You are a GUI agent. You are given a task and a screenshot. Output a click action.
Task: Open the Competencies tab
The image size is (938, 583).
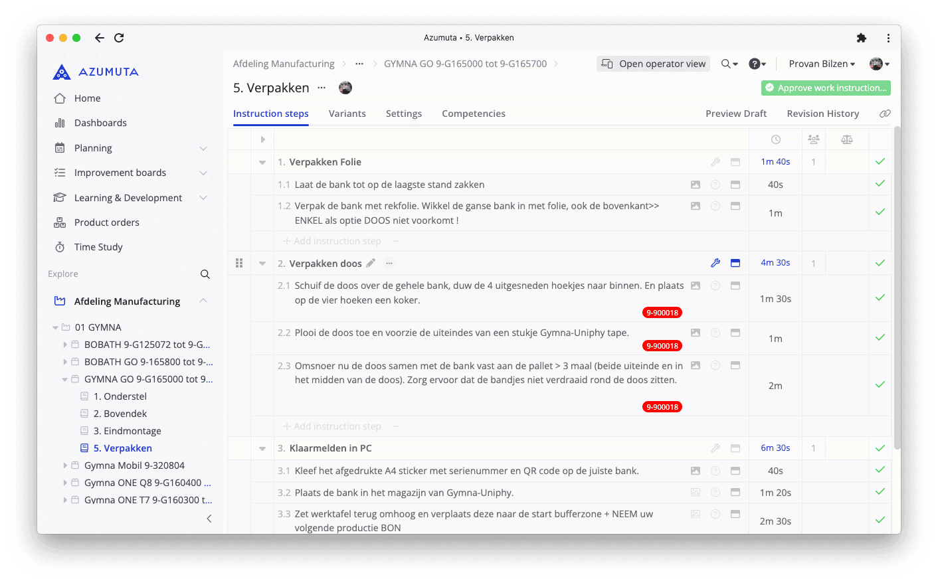[473, 114]
